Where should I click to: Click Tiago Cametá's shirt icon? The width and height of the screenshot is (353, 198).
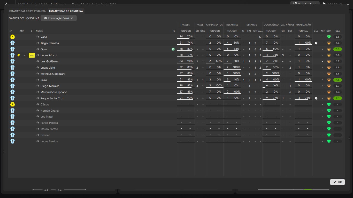coord(12,43)
